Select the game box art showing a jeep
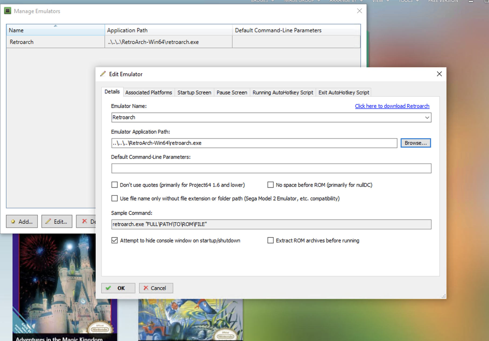 (x=190, y=320)
